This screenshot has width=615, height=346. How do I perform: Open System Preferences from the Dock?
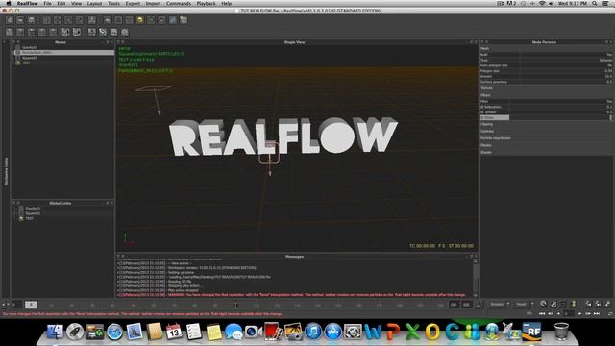point(353,332)
